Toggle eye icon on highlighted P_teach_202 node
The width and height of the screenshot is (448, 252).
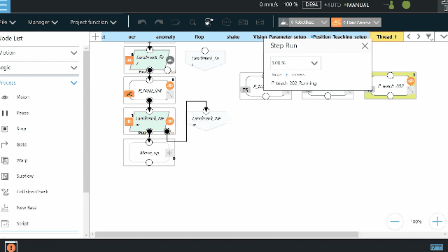pos(411,81)
